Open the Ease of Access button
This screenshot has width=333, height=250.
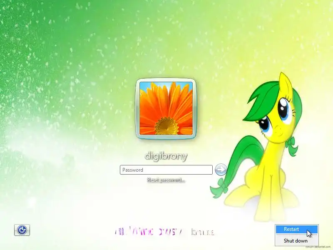click(22, 230)
